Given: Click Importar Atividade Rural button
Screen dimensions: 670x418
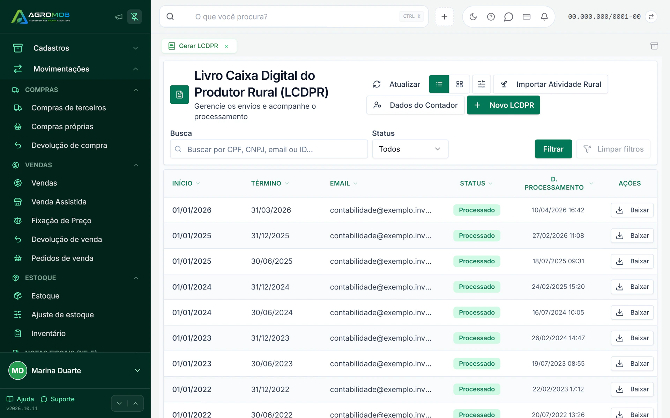Looking at the screenshot, I should 551,84.
